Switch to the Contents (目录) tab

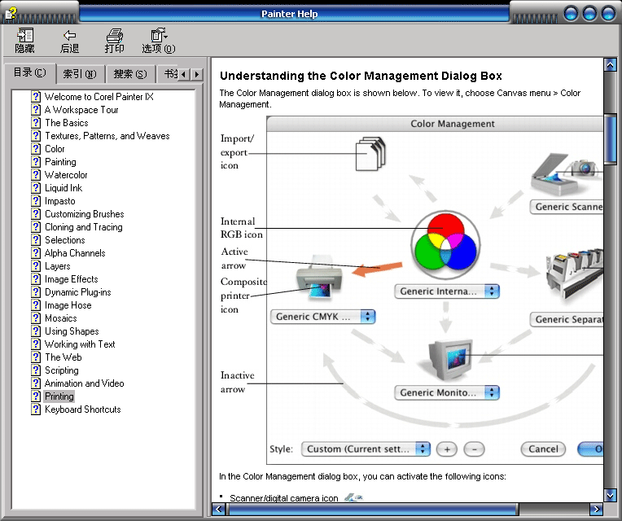tap(30, 73)
